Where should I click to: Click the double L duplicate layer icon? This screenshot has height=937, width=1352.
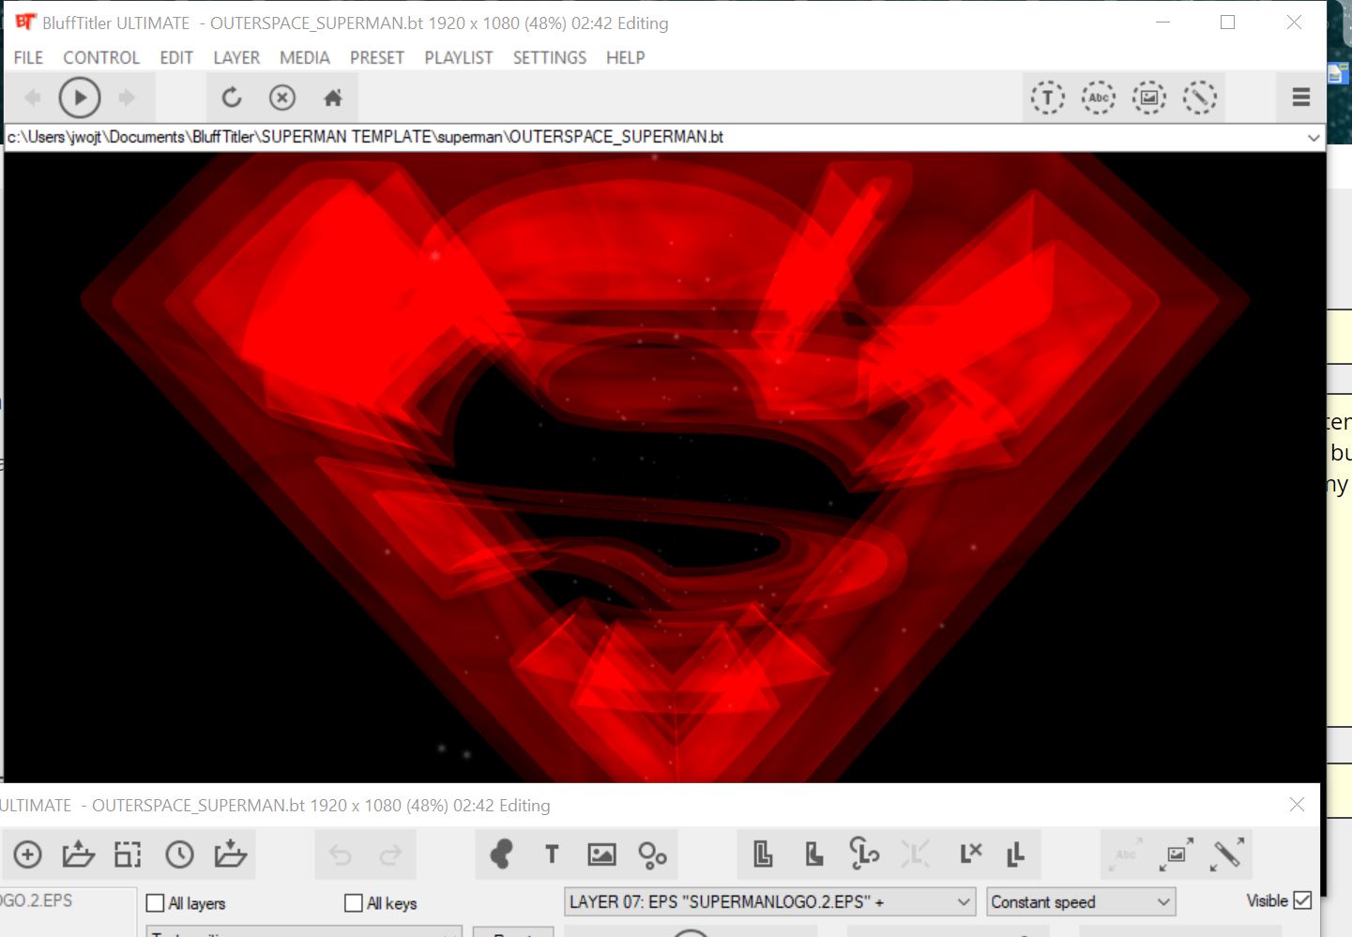pos(1015,854)
